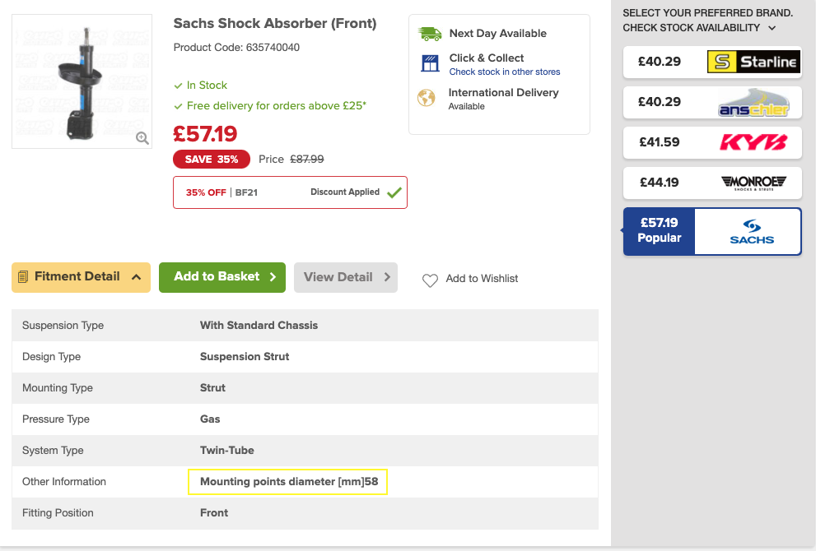The width and height of the screenshot is (816, 551).
Task: Expand the Check Stock Availability chevron
Action: tap(772, 28)
